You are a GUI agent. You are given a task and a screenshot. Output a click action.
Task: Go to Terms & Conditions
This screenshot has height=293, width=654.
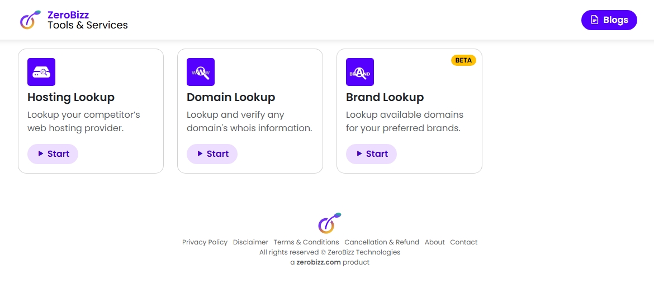[306, 242]
